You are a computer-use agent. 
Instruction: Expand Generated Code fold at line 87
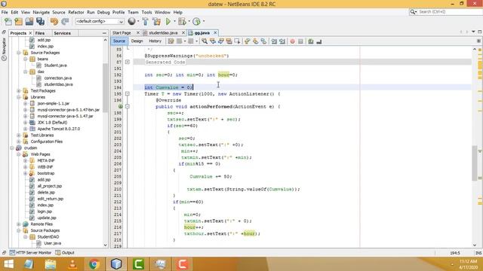(128, 62)
